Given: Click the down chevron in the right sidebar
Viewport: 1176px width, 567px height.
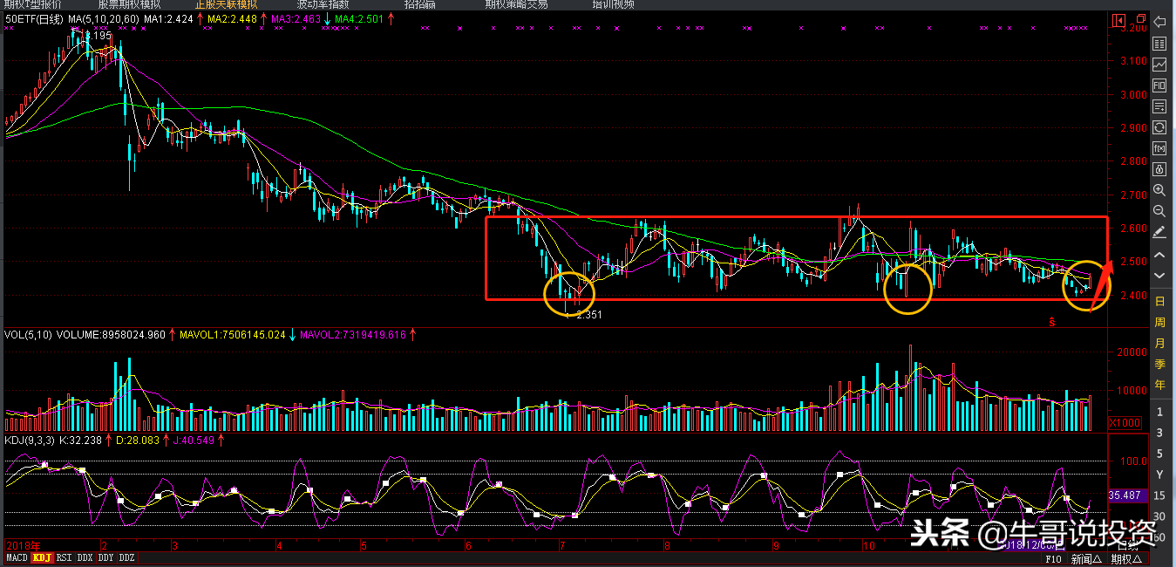Looking at the screenshot, I should point(1159,276).
